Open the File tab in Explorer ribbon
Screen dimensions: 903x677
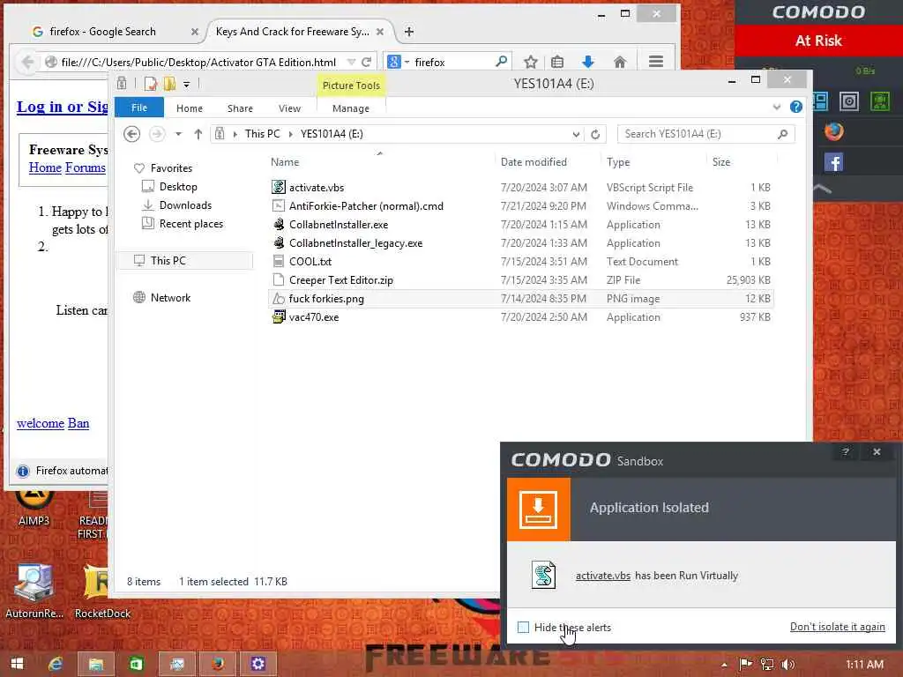pos(139,108)
